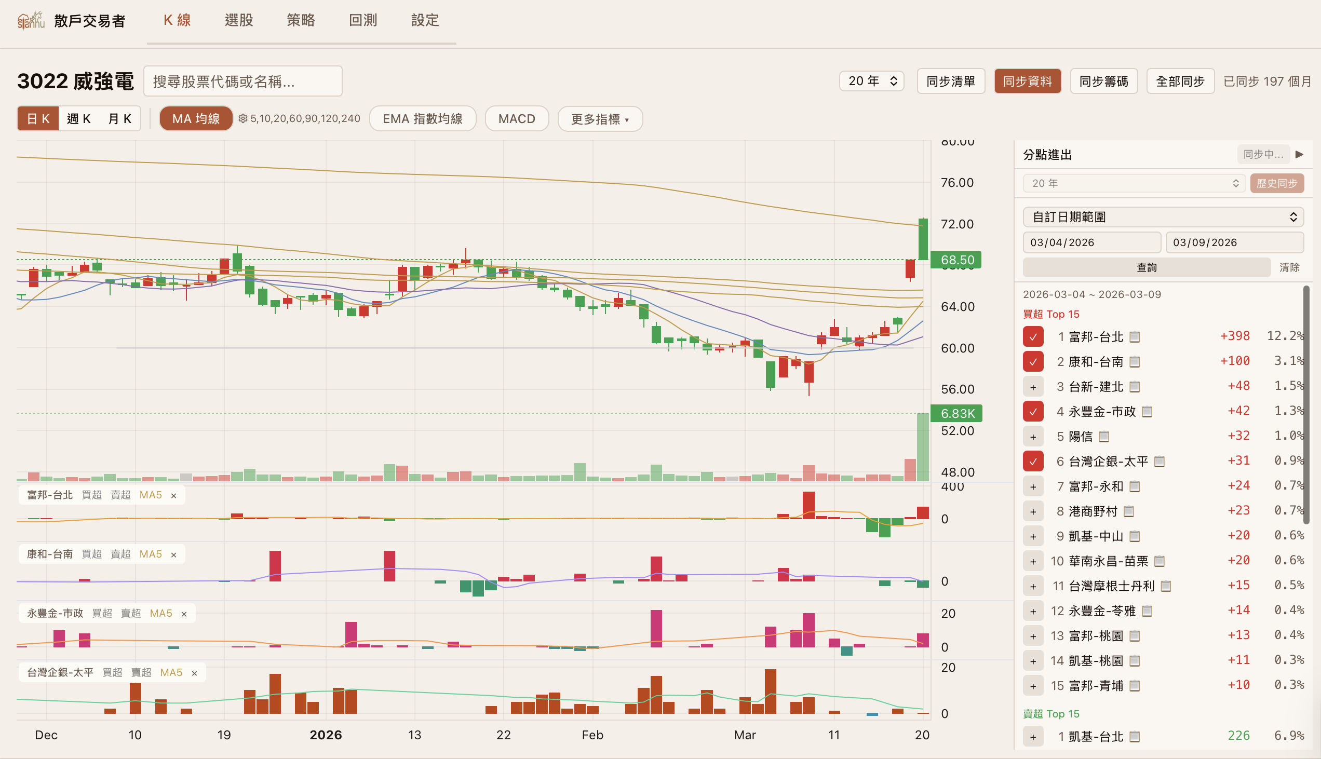
Task: Click the 同步籌碼 button
Action: coord(1103,82)
